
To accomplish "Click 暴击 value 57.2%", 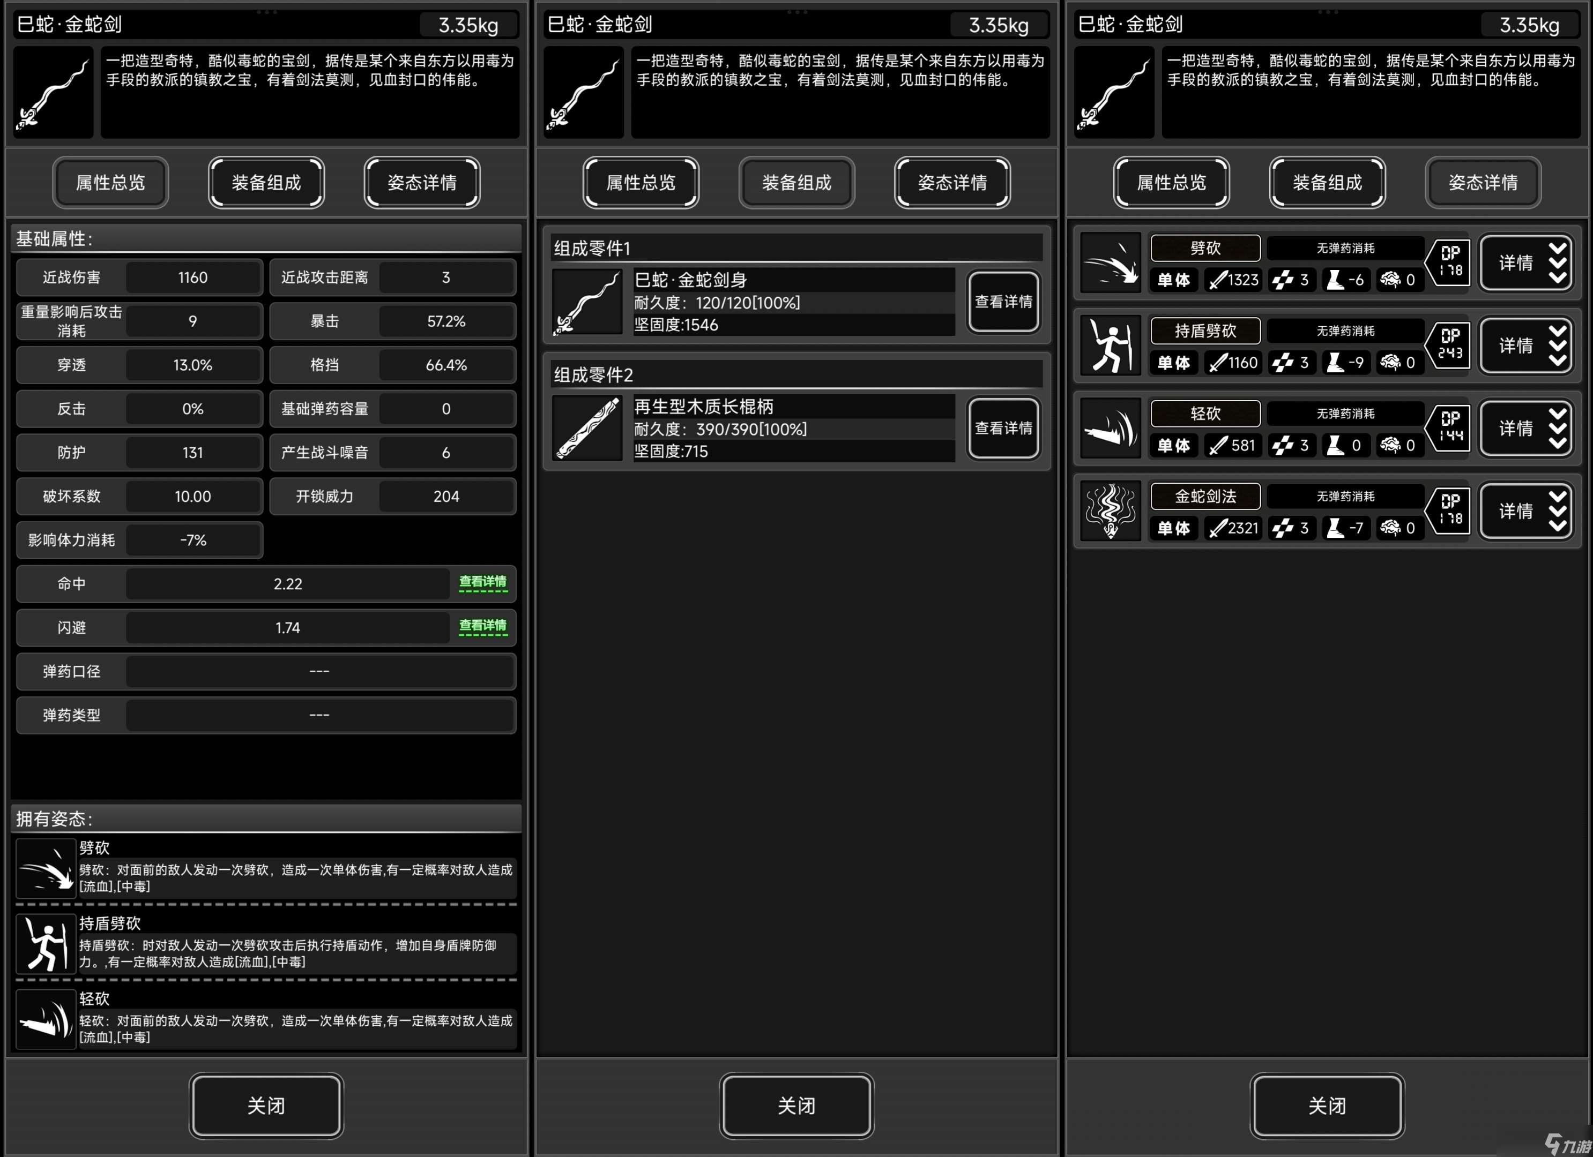I will point(446,321).
